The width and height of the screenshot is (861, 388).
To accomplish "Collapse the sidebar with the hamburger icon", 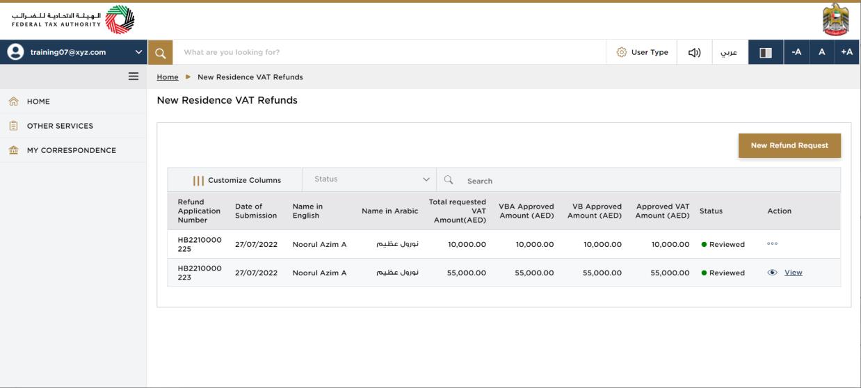I will 134,76.
